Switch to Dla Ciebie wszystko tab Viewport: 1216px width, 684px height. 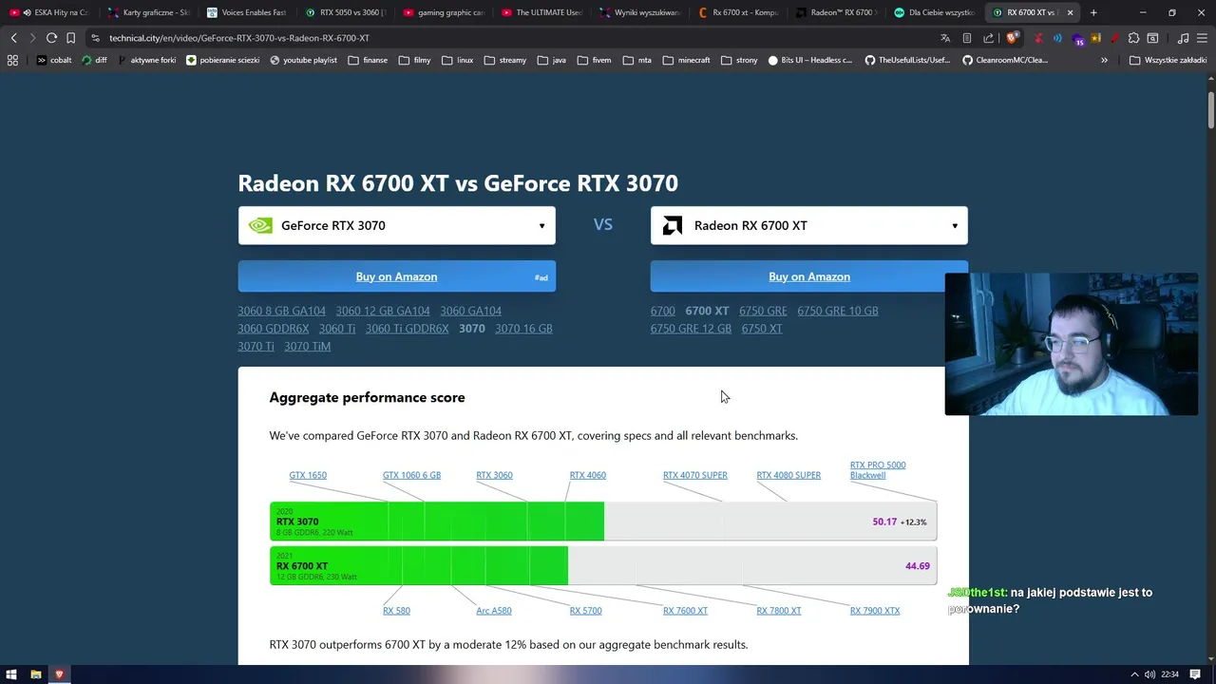point(933,12)
